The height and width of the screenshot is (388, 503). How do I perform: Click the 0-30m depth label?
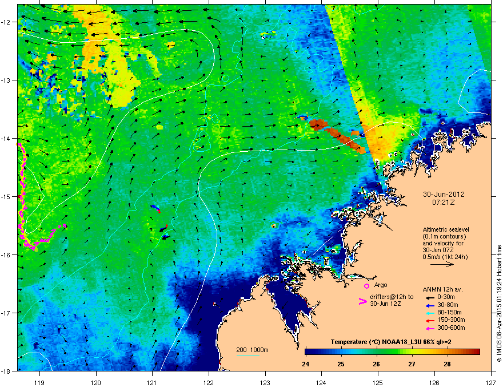446,297
